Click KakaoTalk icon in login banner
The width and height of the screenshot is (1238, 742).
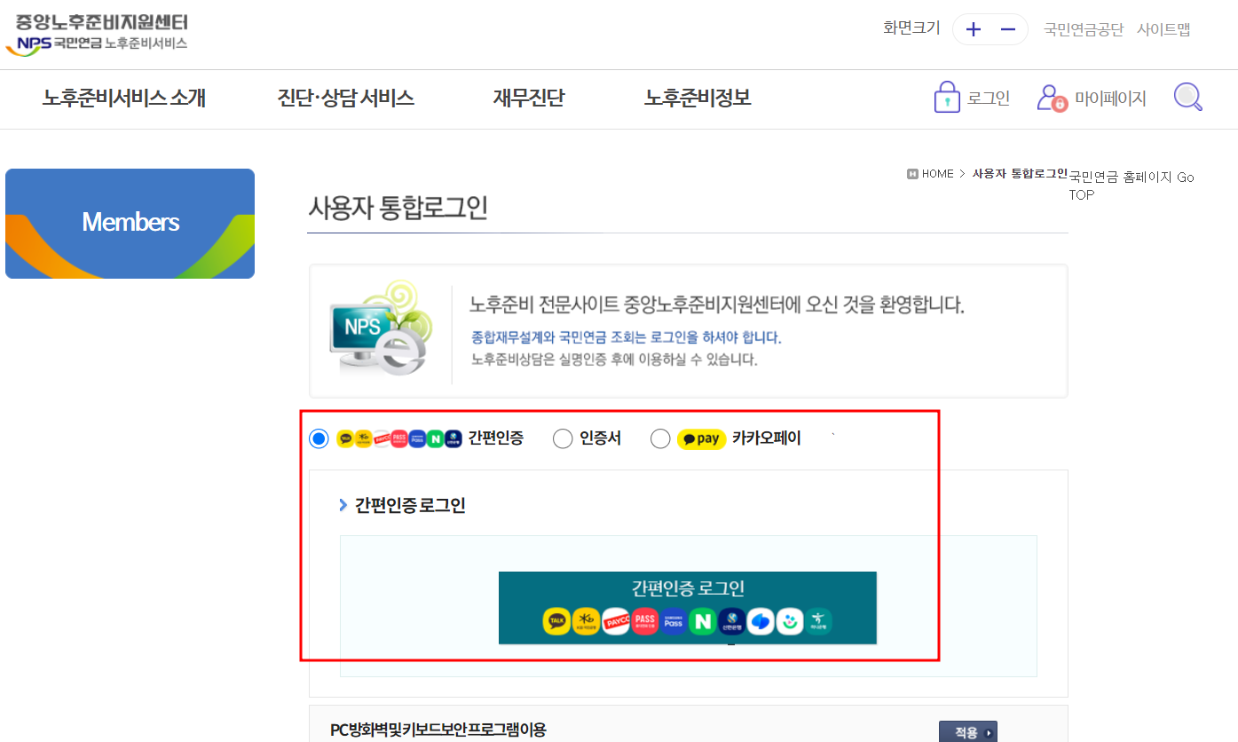[x=556, y=621]
